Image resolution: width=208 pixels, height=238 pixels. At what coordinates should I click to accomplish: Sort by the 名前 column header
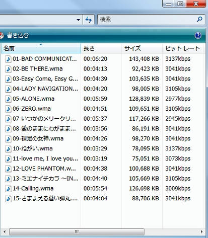point(41,48)
